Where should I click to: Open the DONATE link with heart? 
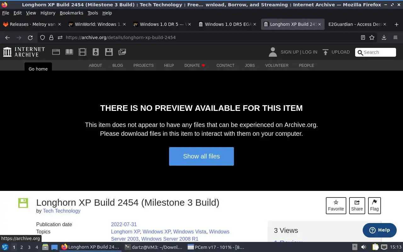(x=195, y=66)
